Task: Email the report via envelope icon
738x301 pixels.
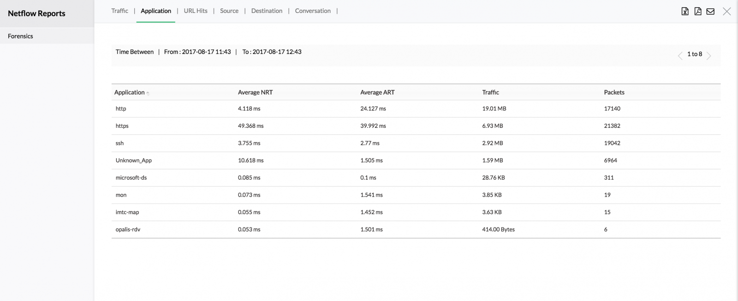Action: click(x=710, y=12)
